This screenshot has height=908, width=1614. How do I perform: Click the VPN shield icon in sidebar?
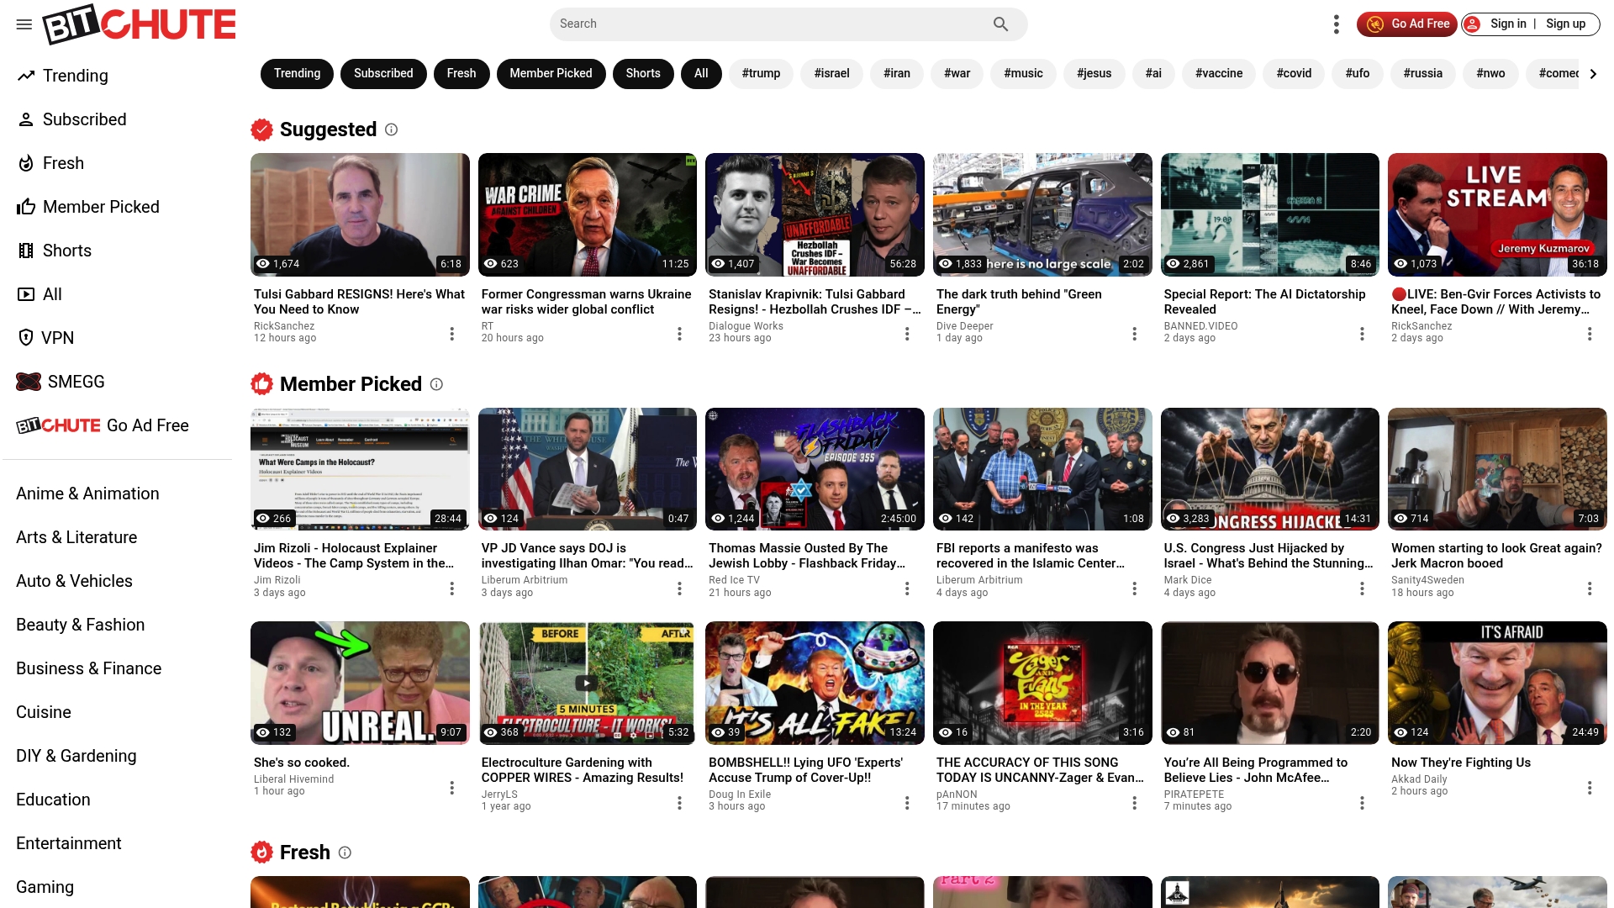pyautogui.click(x=25, y=338)
